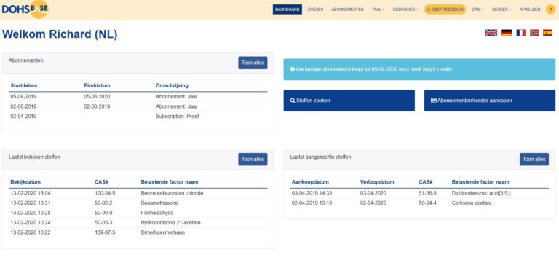Click view date 13-02-2020 18:04

click(x=31, y=193)
